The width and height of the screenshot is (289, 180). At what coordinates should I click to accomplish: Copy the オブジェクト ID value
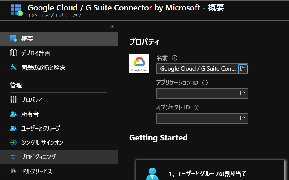tap(243, 118)
